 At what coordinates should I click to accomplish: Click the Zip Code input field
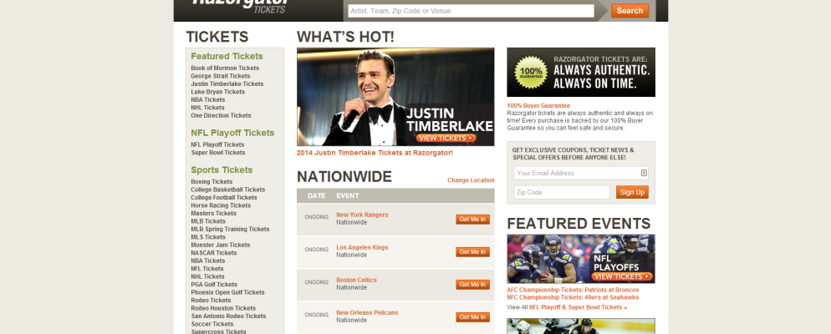point(562,192)
